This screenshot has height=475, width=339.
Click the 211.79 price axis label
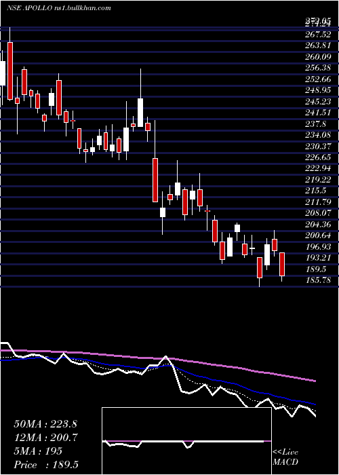(318, 202)
